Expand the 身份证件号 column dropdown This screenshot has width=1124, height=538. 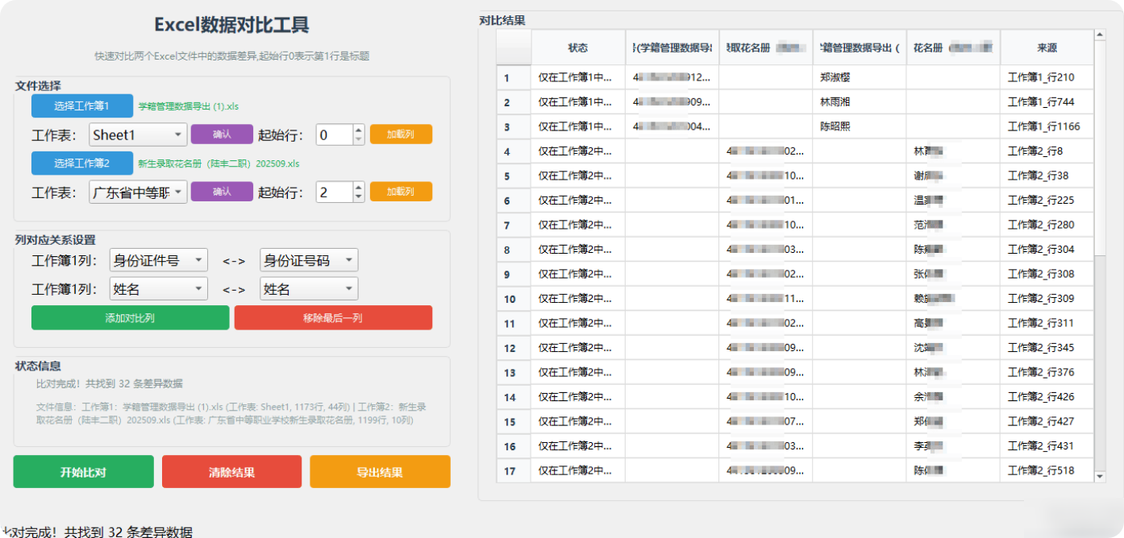point(158,260)
